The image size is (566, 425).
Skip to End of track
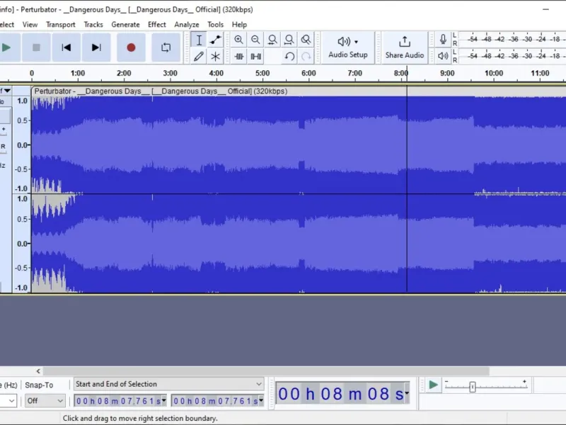click(x=96, y=47)
